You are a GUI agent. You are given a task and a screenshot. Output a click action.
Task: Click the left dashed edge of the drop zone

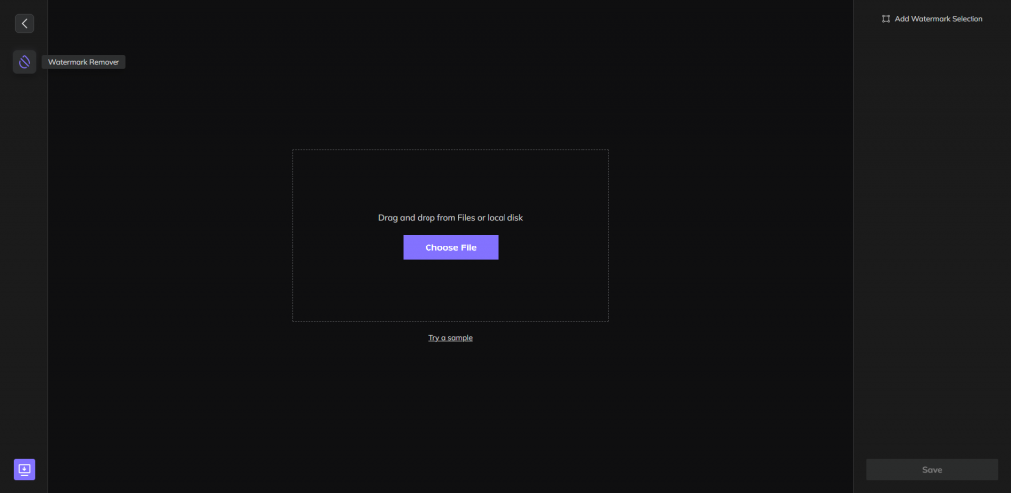293,236
